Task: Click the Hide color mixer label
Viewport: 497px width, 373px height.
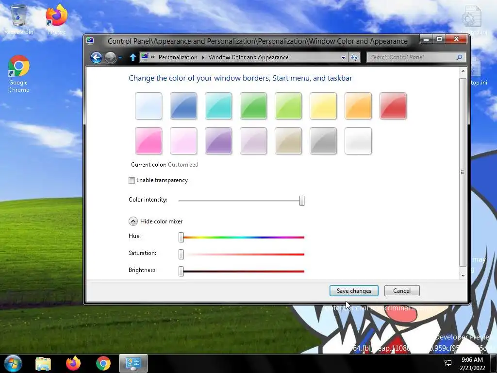Action: (161, 221)
